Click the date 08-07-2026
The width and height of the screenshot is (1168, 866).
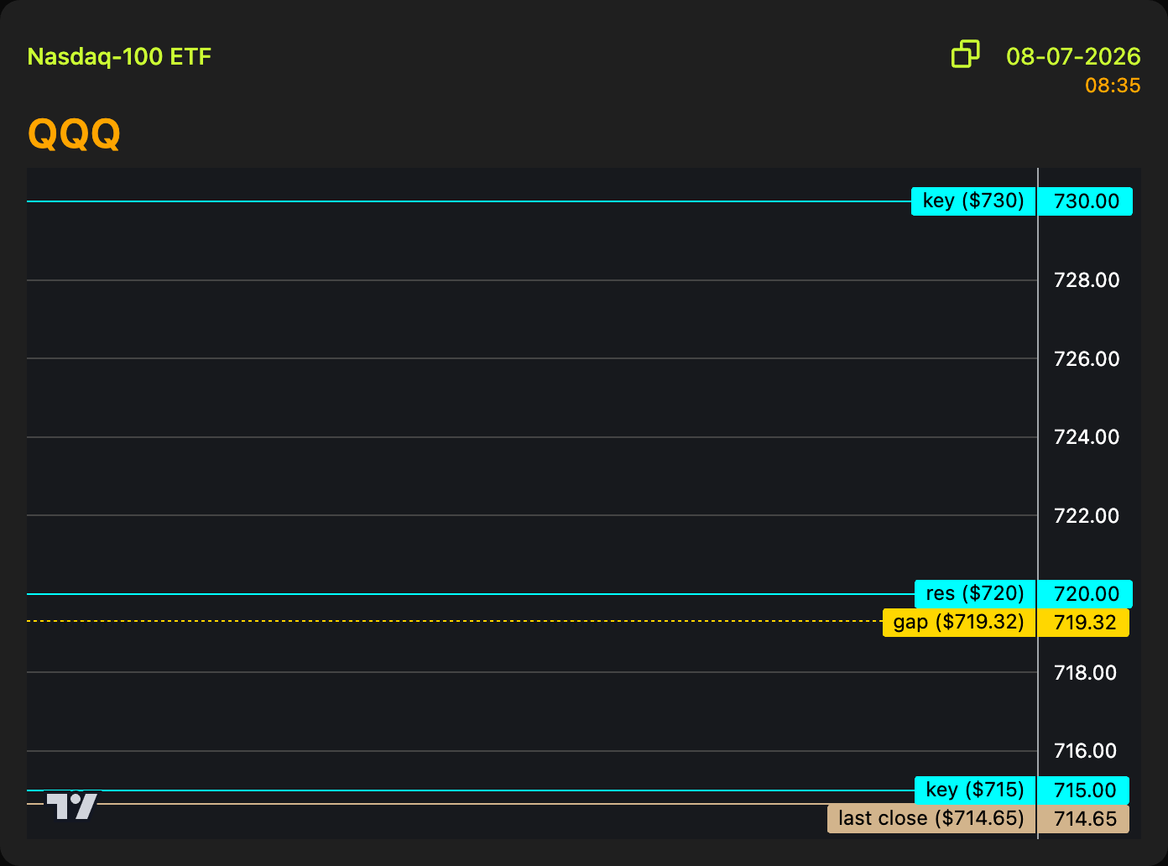click(1073, 56)
